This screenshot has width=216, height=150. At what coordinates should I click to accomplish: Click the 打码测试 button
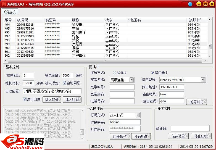141,136
